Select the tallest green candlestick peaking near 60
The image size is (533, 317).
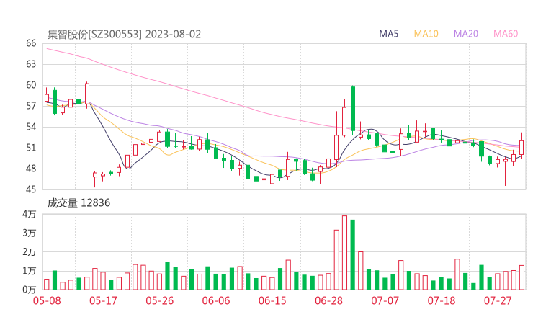tap(353, 109)
